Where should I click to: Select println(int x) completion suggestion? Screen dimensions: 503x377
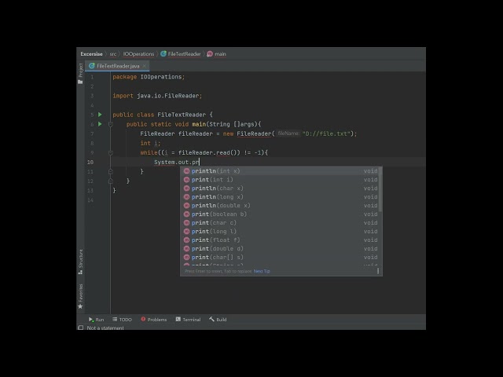[280, 171]
